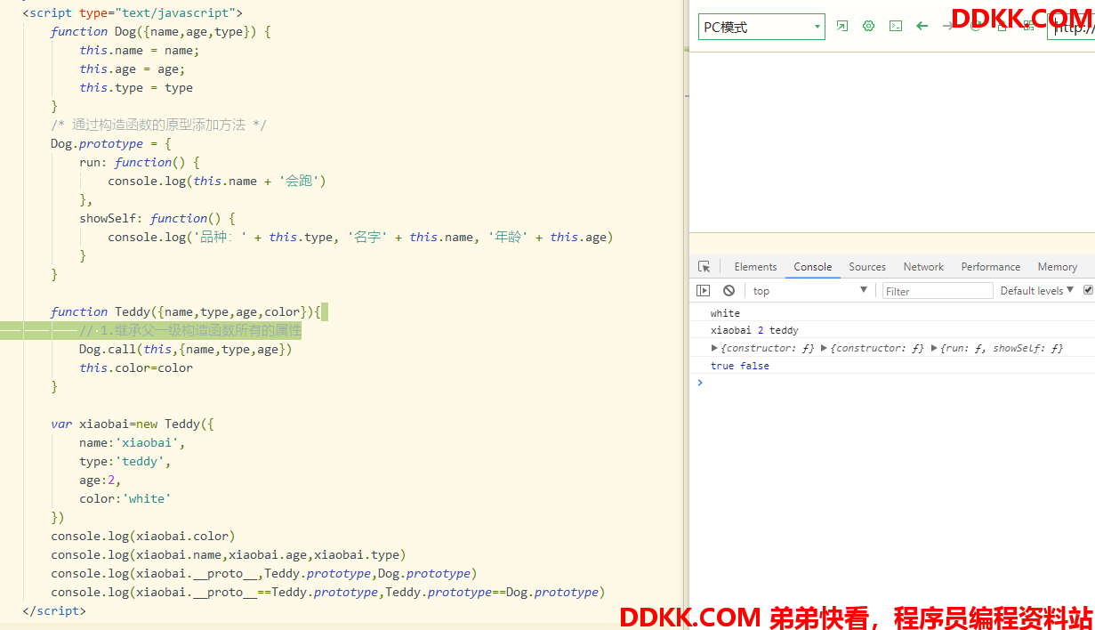Click the line 'var xiaobai=new Teddy({'
This screenshot has height=630, width=1095.
133,424
